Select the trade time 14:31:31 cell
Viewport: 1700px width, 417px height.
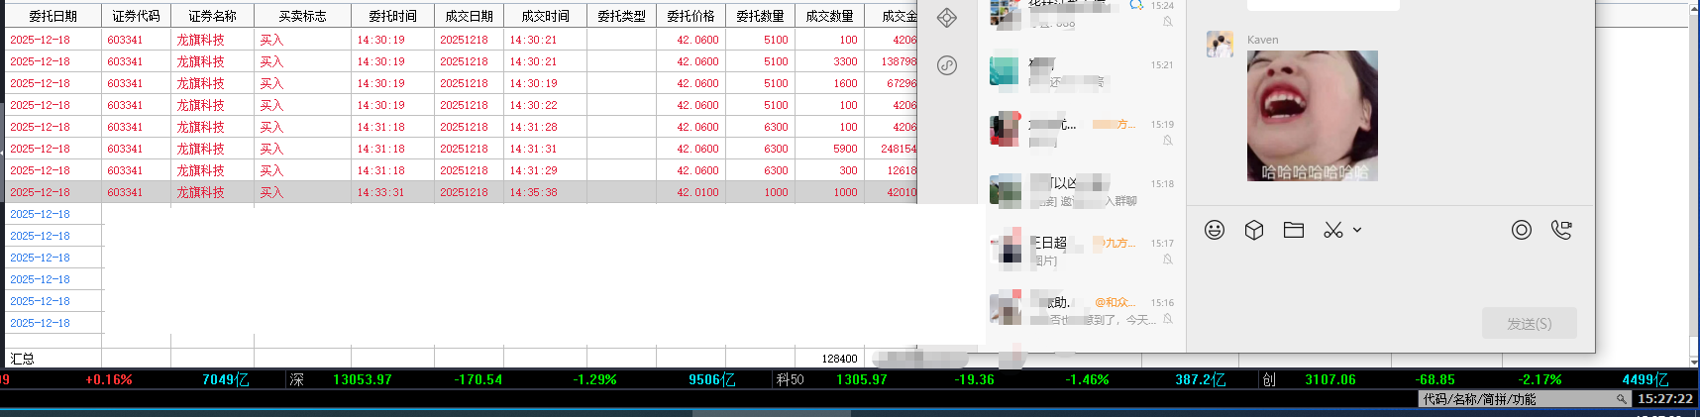click(x=545, y=149)
